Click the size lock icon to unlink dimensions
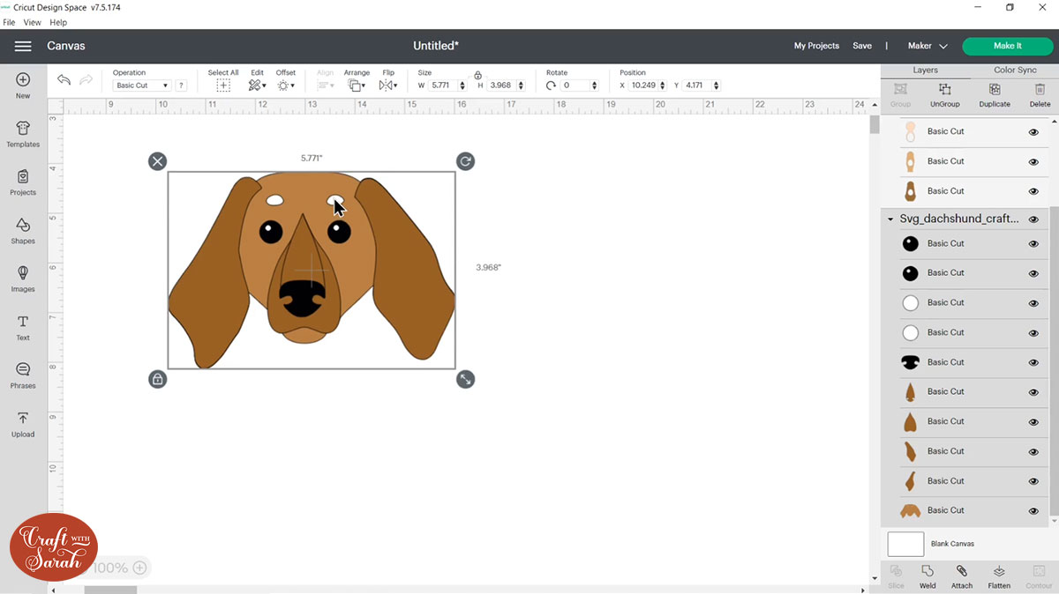The image size is (1059, 594). (x=477, y=76)
